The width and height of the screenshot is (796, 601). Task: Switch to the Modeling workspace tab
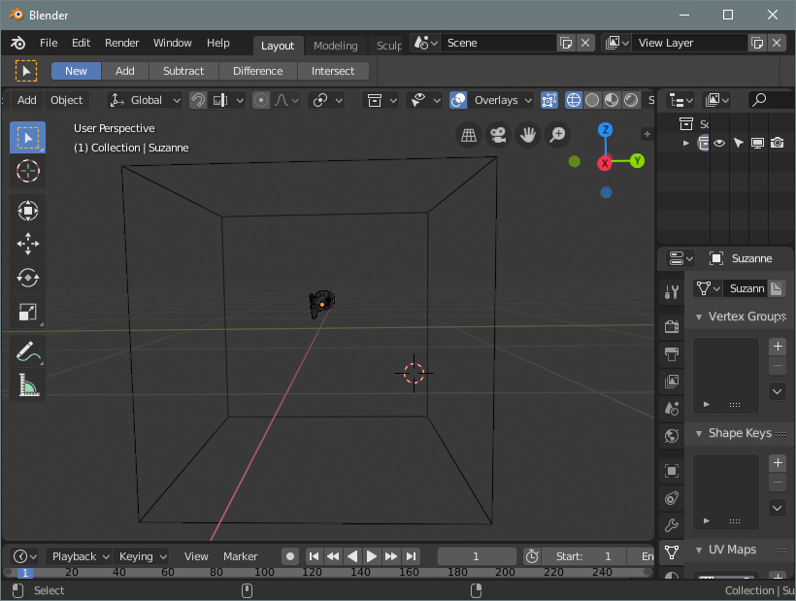336,46
